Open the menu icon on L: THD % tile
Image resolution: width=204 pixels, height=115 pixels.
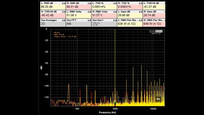(114, 4)
